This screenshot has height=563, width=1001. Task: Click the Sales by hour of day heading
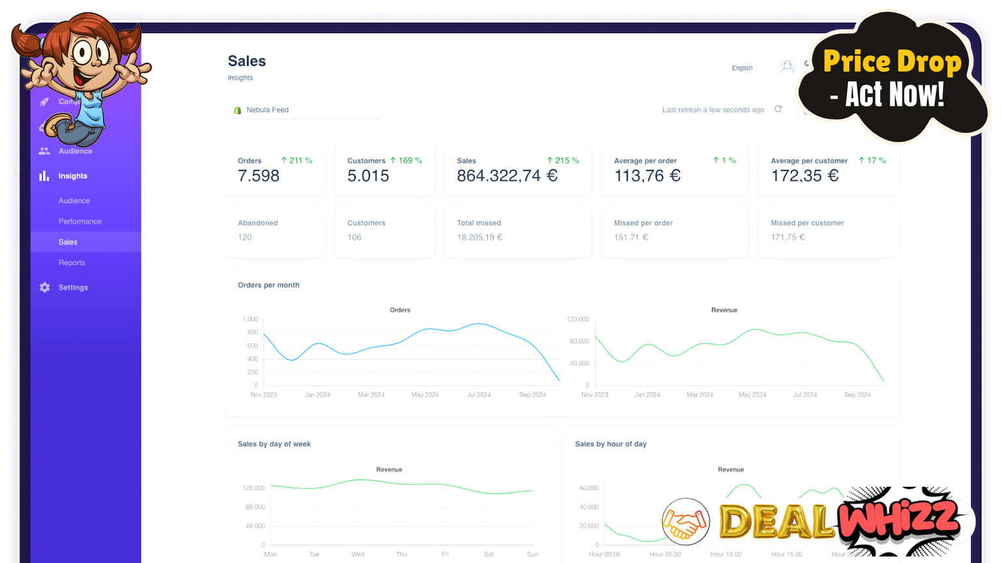611,444
